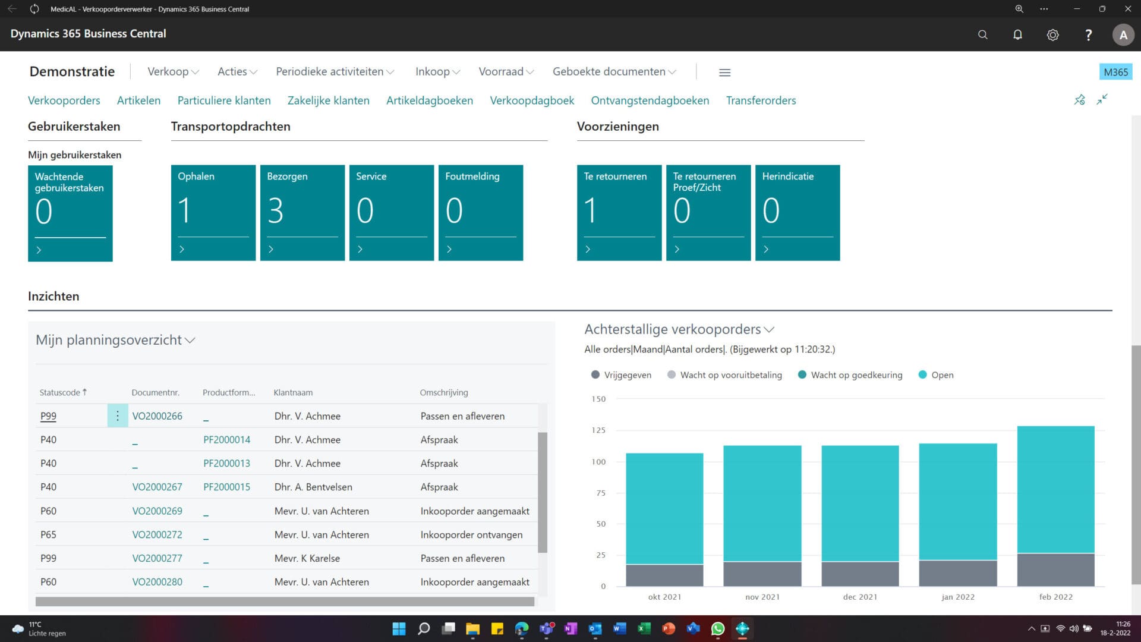The height and width of the screenshot is (642, 1141).
Task: Click the zoom icon in title bar
Action: point(1019,9)
